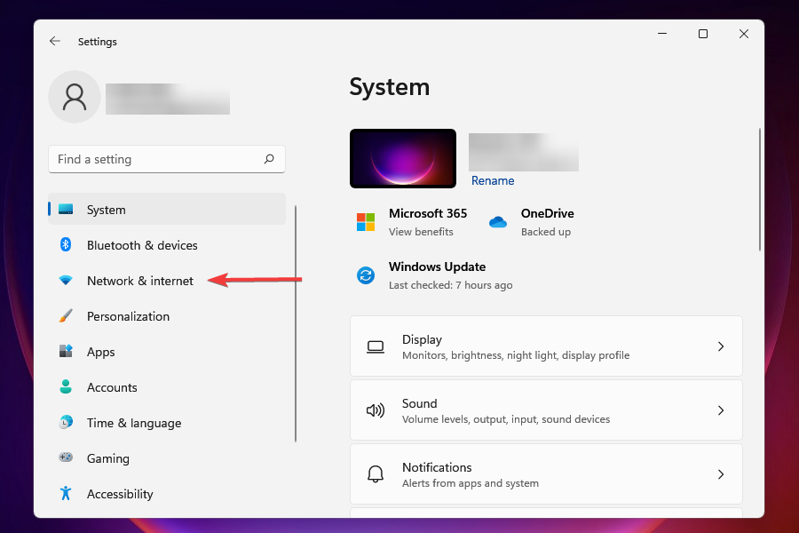This screenshot has width=799, height=533.
Task: Open Display monitors and brightness settings
Action: coord(546,346)
